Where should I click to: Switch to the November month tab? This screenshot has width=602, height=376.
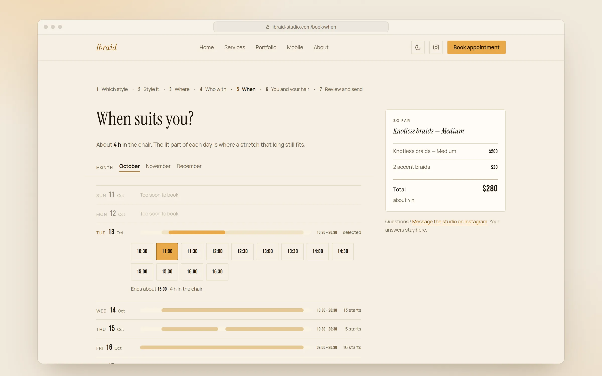click(158, 166)
